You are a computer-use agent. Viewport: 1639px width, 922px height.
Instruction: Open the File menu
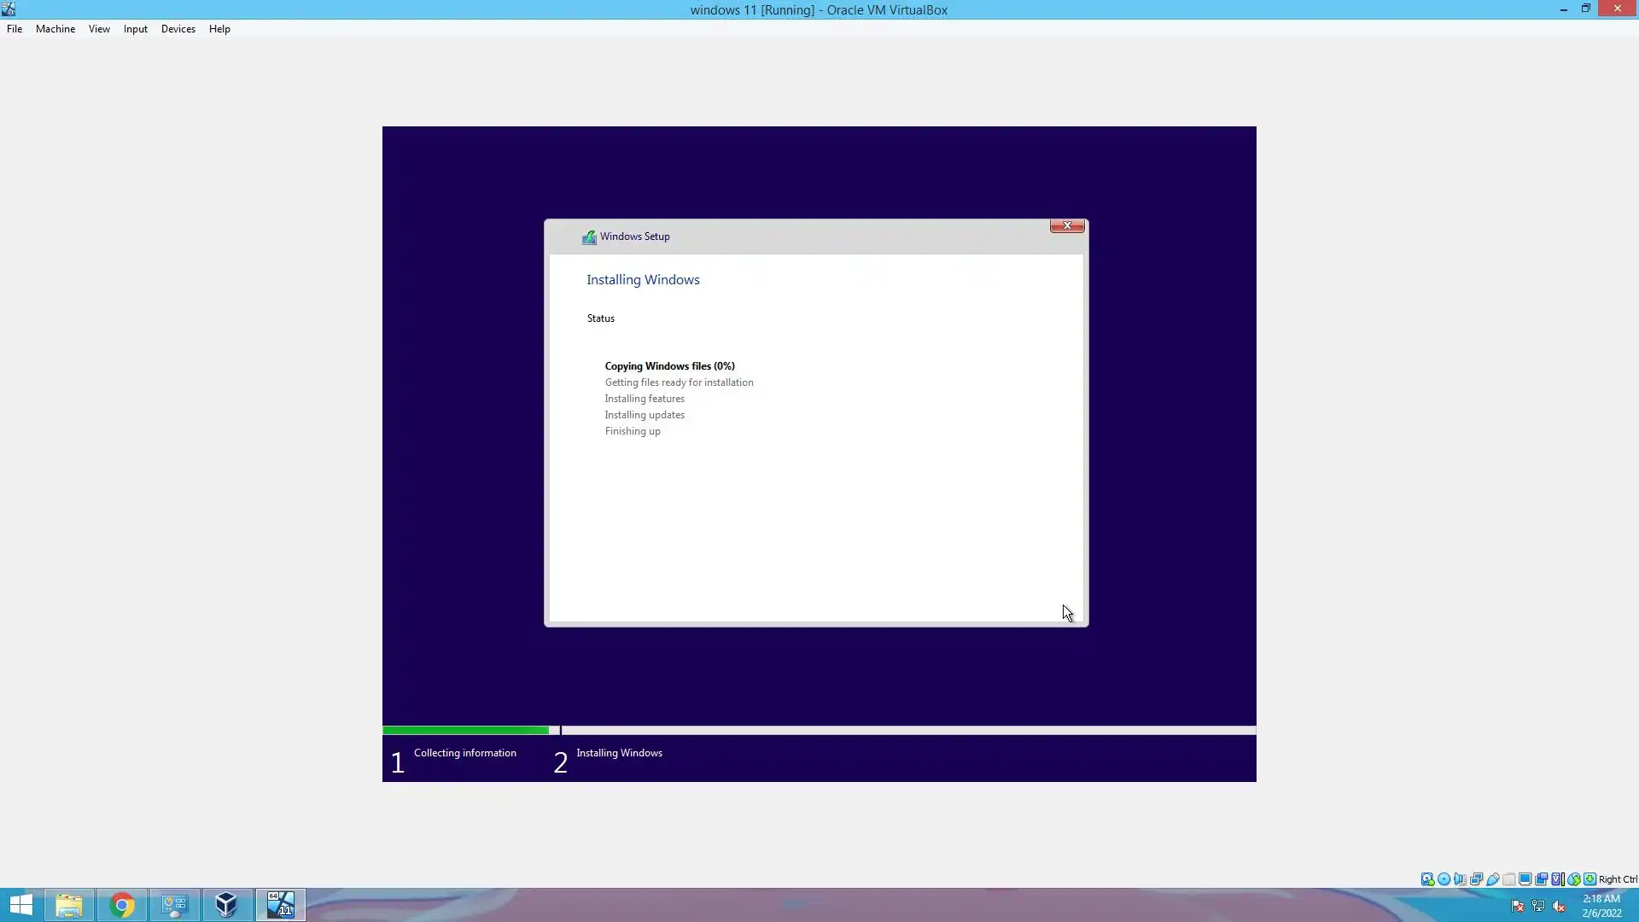coord(15,29)
